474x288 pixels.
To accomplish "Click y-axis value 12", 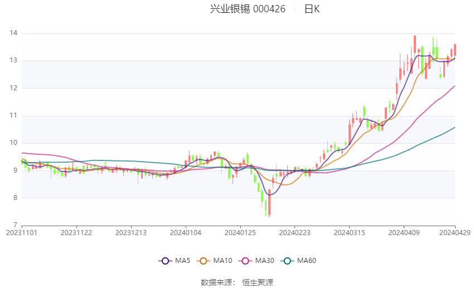I will (13, 88).
